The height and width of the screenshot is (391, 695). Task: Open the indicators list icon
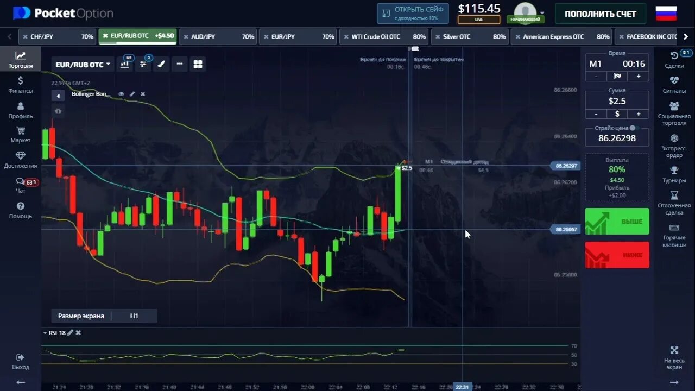pos(143,64)
